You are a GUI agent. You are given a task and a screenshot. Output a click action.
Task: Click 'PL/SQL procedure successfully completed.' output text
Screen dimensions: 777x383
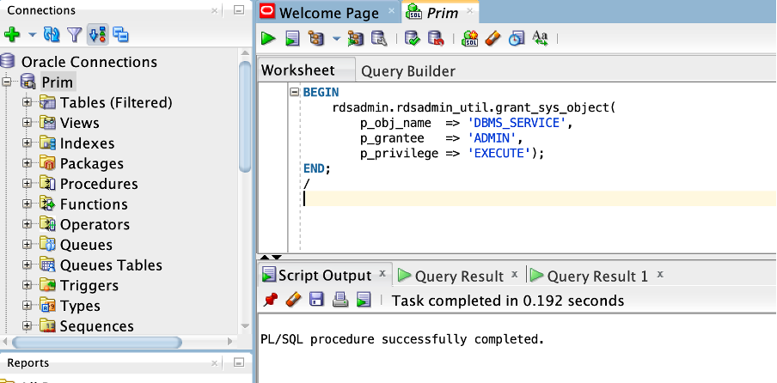tap(402, 339)
